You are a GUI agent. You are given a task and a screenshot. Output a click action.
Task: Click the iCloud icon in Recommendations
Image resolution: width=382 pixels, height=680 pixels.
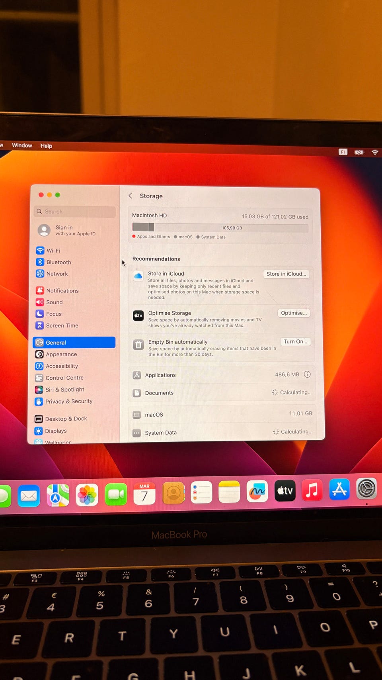pos(138,276)
